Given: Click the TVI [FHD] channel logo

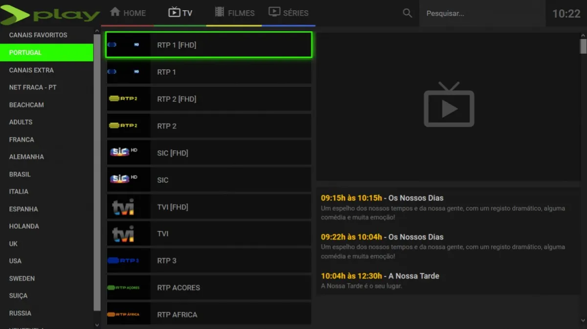Looking at the screenshot, I should (123, 207).
